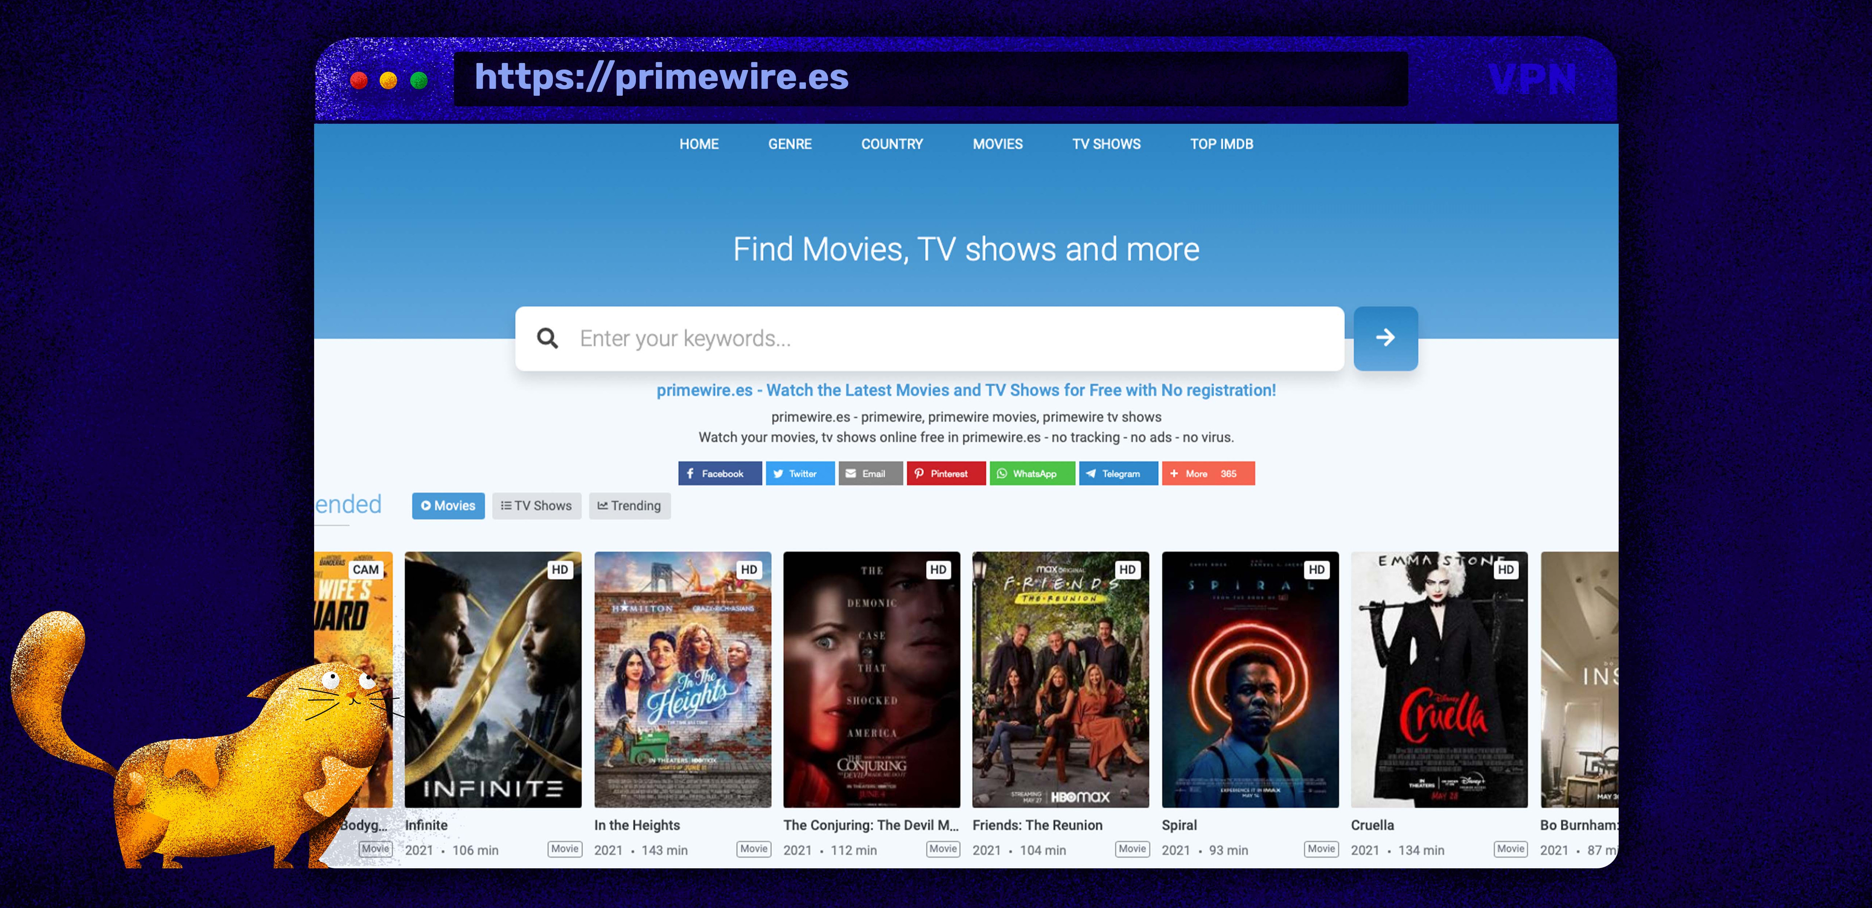This screenshot has height=908, width=1872.
Task: Click In the Heights title link
Action: point(637,825)
